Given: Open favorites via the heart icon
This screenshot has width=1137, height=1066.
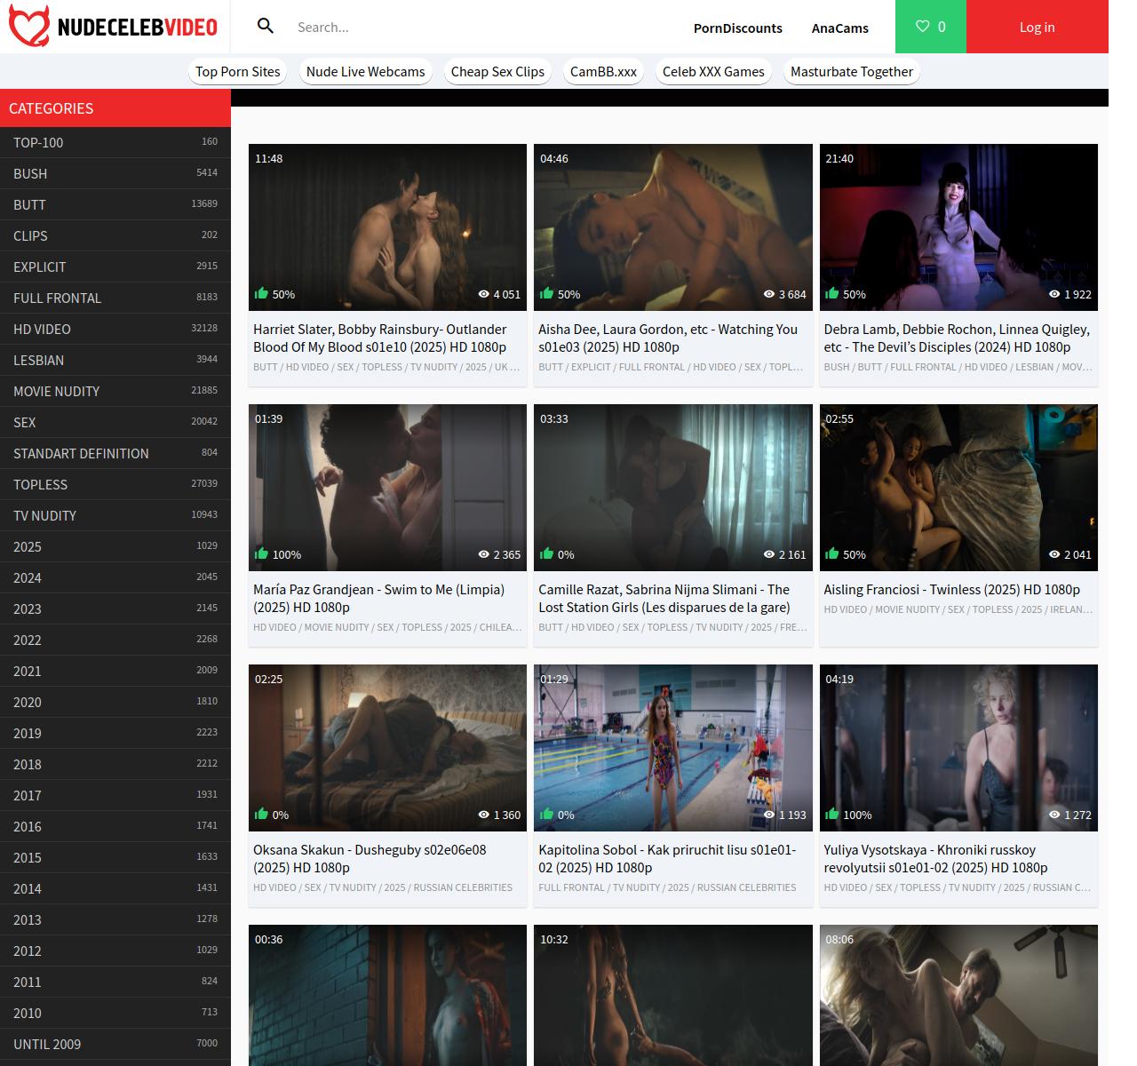Looking at the screenshot, I should pyautogui.click(x=922, y=27).
